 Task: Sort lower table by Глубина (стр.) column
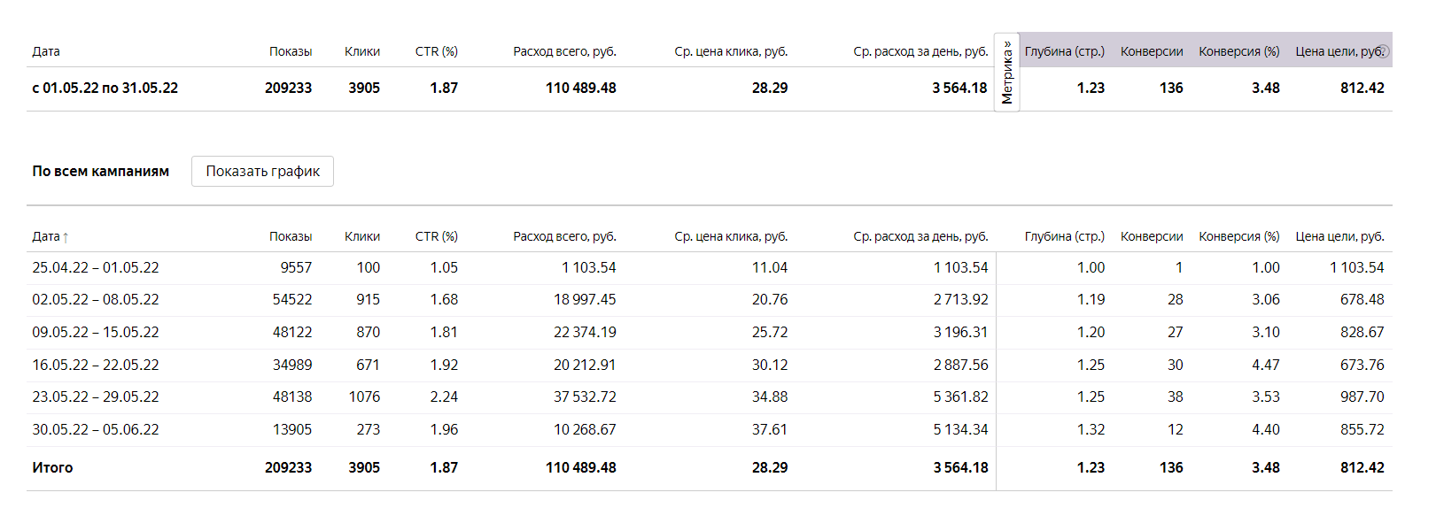1064,236
